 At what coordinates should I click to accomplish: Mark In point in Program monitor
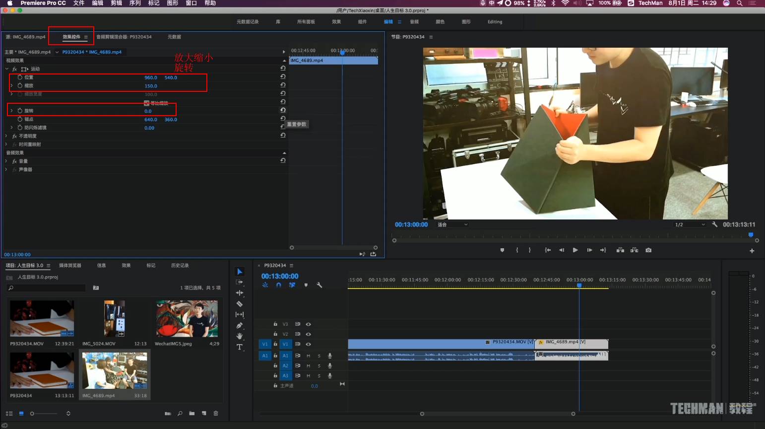[517, 250]
